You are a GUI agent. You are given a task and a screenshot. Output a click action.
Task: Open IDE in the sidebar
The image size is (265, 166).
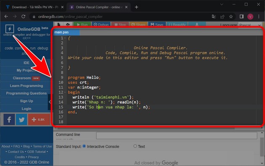tap(26, 63)
